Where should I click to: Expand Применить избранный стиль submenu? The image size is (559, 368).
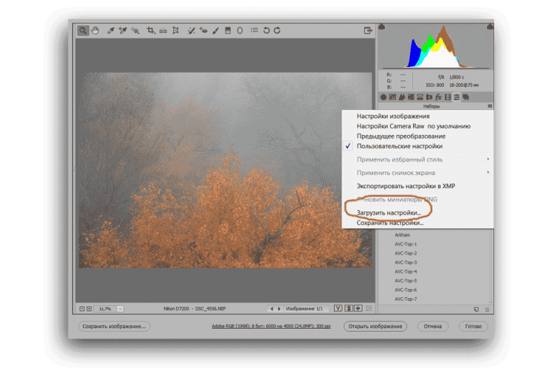tap(418, 160)
